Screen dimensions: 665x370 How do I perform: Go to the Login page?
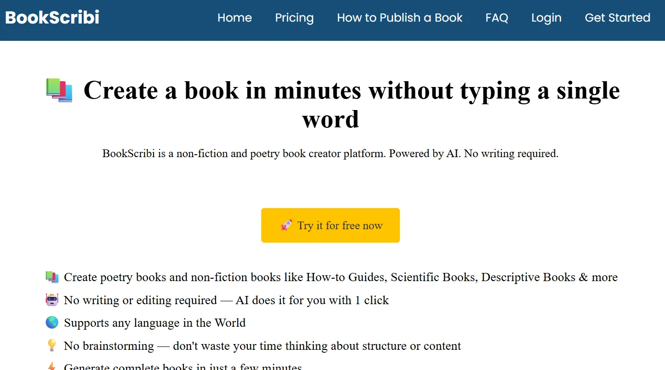(546, 18)
